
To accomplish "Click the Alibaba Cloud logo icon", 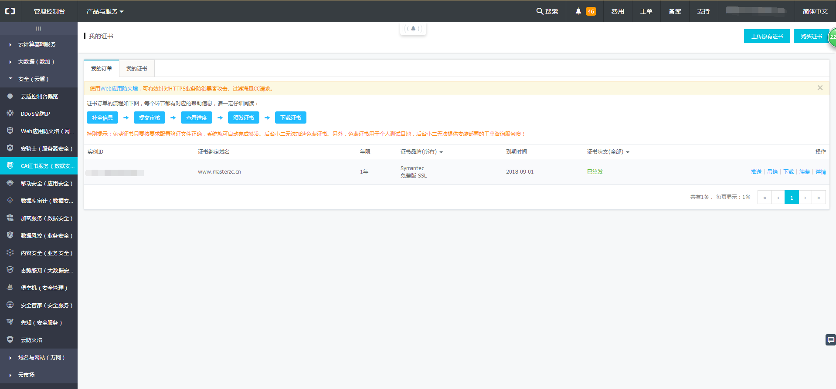I will click(x=10, y=11).
